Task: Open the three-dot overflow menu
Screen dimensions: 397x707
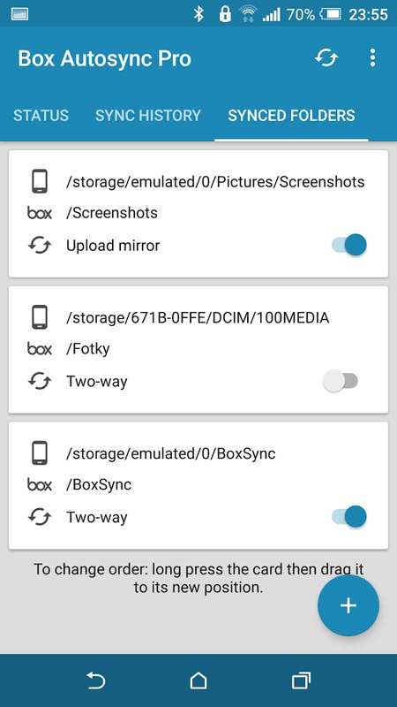Action: (x=372, y=58)
